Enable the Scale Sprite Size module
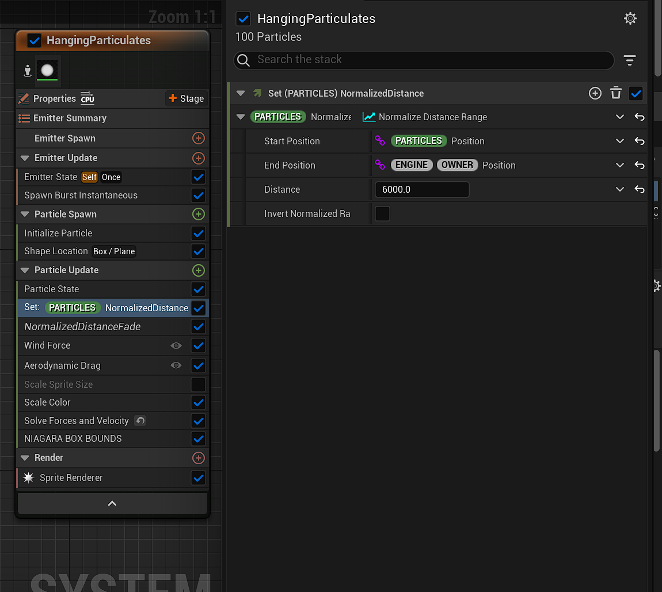This screenshot has width=662, height=592. pyautogui.click(x=199, y=384)
